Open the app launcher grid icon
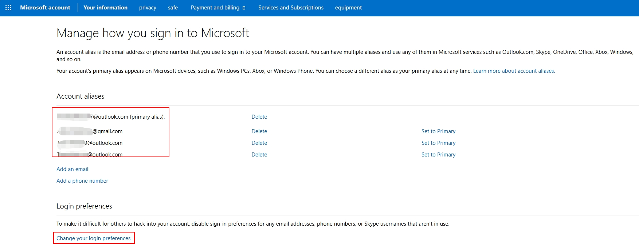639x250 pixels. tap(8, 8)
